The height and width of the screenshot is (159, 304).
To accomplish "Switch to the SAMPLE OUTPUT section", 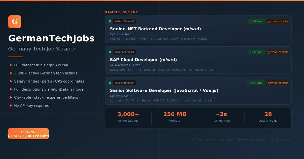I will [122, 12].
